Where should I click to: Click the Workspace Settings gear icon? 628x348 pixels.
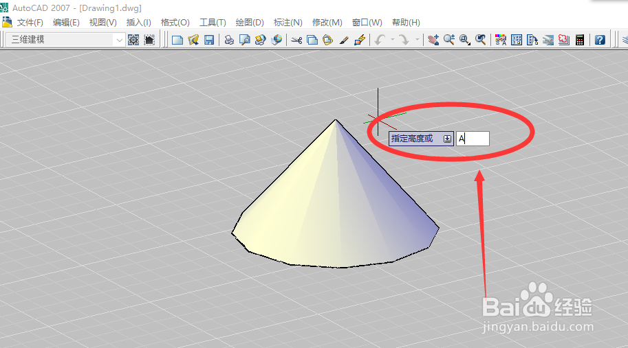click(133, 40)
